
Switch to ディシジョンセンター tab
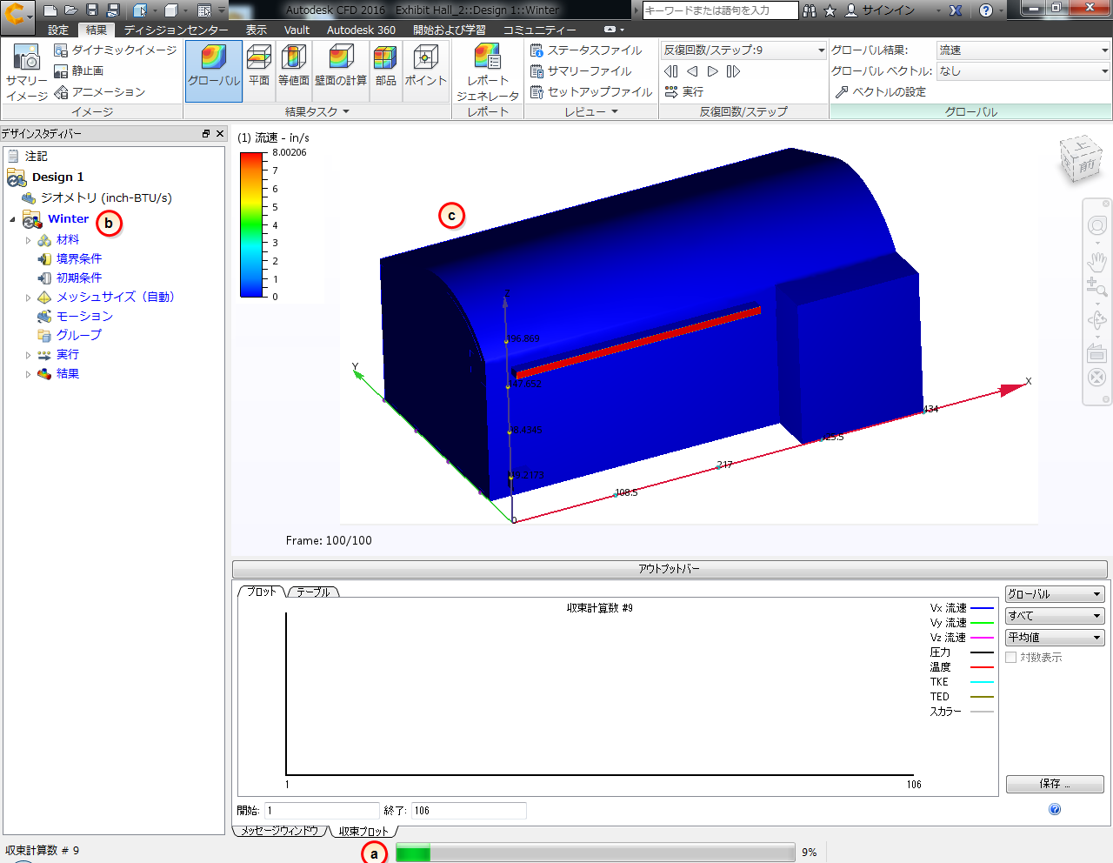point(177,30)
